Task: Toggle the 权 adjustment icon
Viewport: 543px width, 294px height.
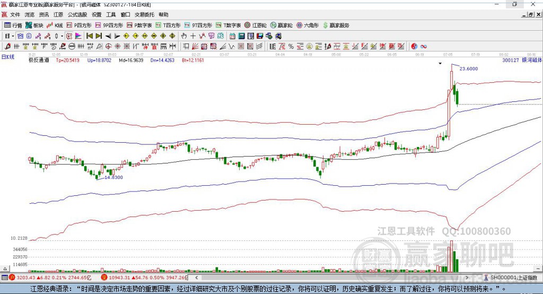Action: [68, 36]
